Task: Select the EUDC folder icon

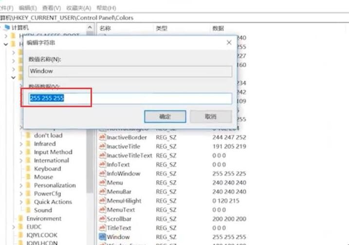Action: coord(21,227)
